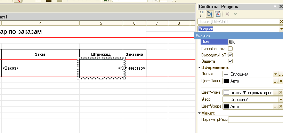Select column header 7 in the spreadsheet
This screenshot has height=133, width=283.
pyautogui.click(x=157, y=23)
